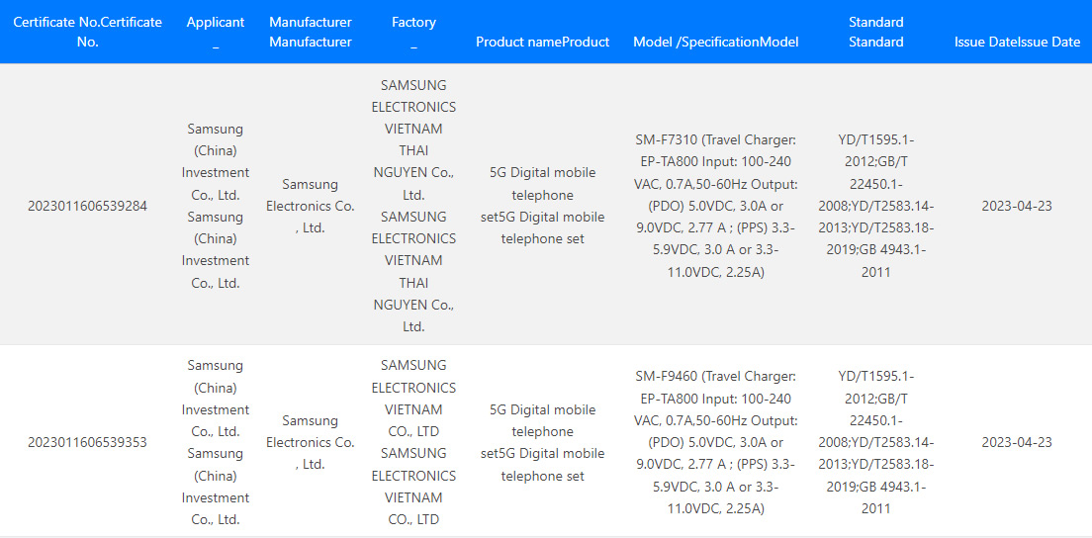Select first row Samsung Electronics Co. manufacturer cell
Viewport: 1092px width, 538px height.
pos(311,206)
